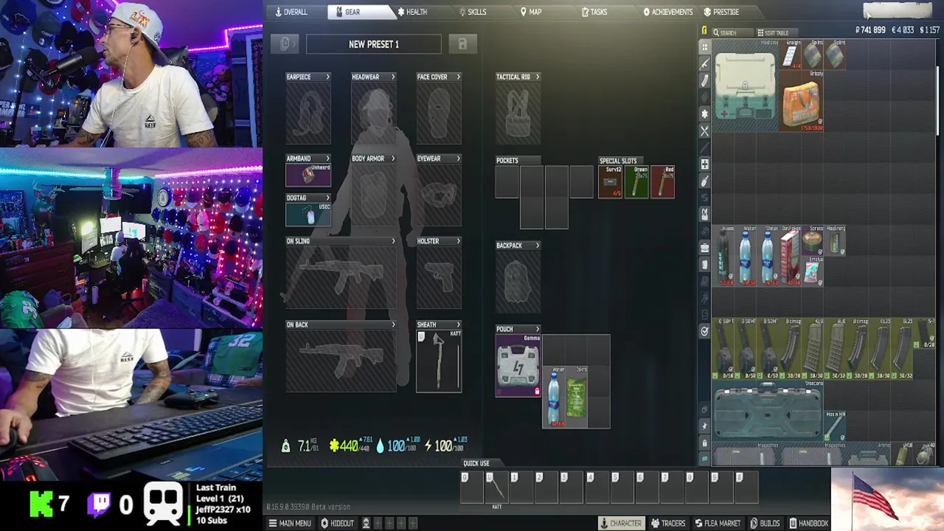Viewport: 944px width, 531px height.
Task: Switch to the Map tab
Action: coord(530,12)
